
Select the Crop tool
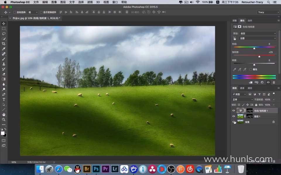pyautogui.click(x=4, y=44)
